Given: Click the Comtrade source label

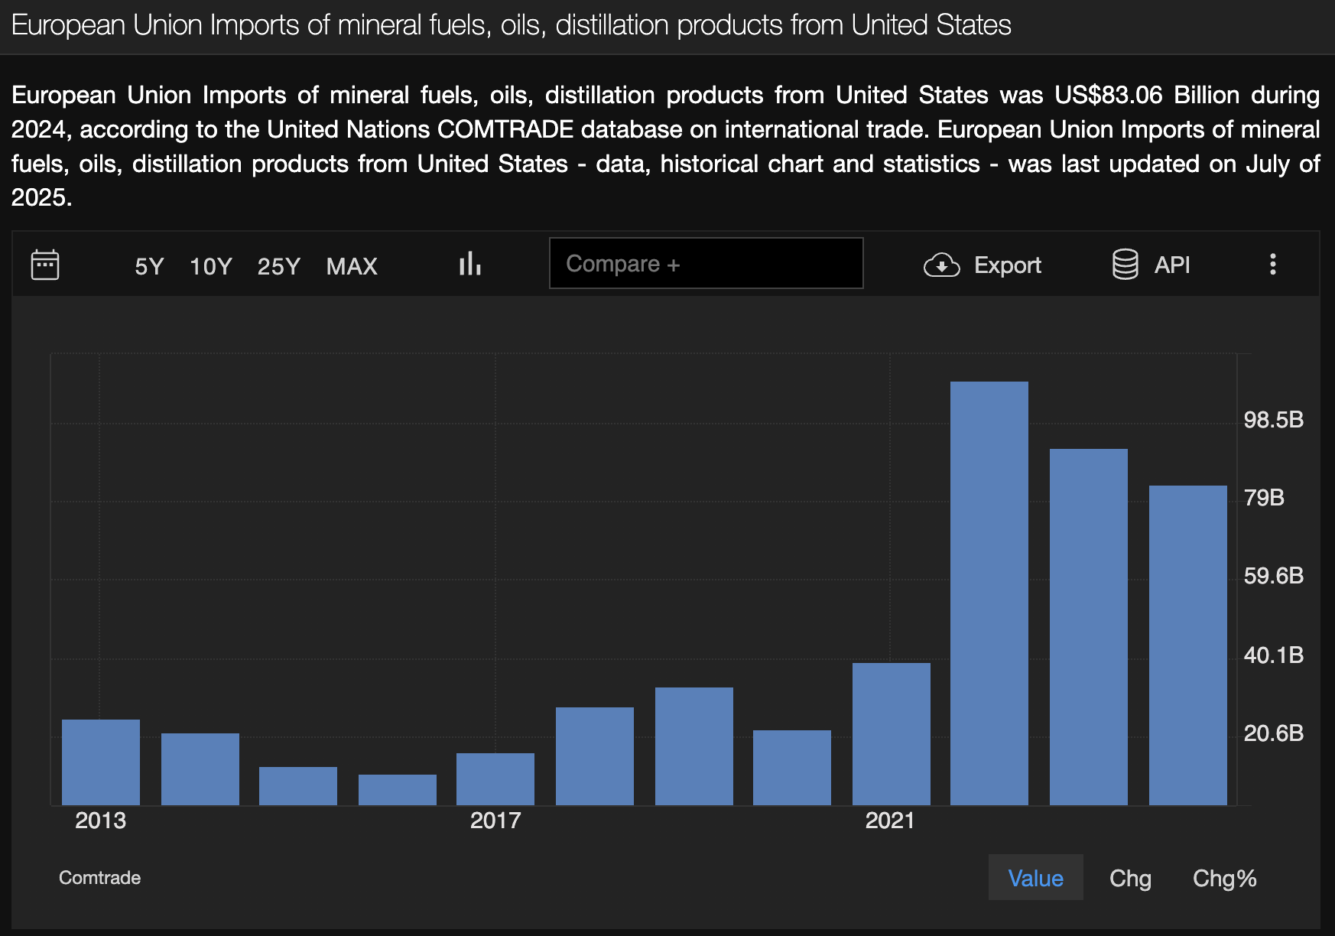Looking at the screenshot, I should (x=100, y=878).
